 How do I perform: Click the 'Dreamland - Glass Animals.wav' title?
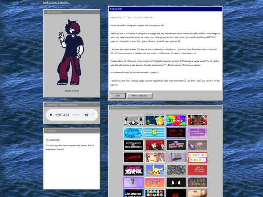[x=62, y=105]
